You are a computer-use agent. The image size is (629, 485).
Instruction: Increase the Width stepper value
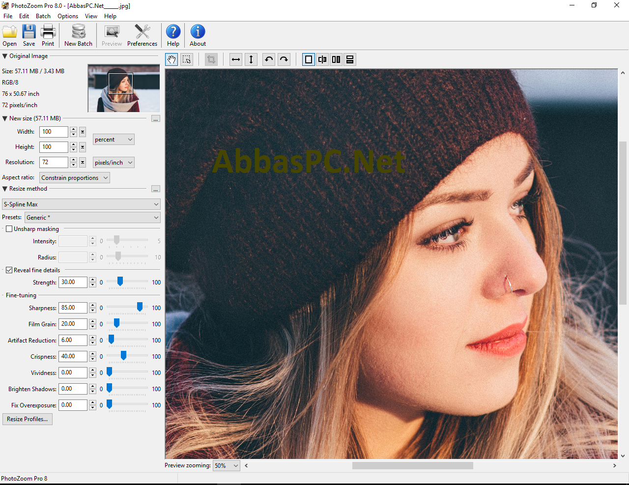tap(73, 129)
